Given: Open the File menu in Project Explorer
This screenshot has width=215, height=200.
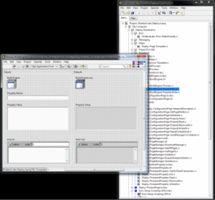Looking at the screenshot, I should pos(122,8).
